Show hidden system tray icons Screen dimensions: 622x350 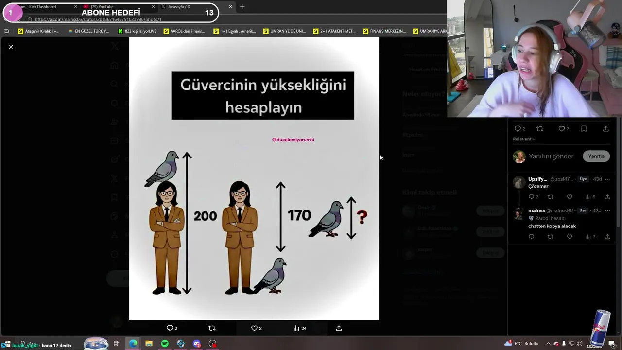(548, 344)
